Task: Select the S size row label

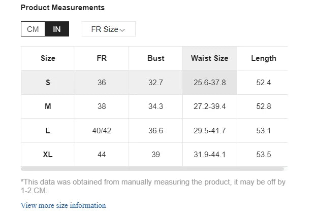Action: [48, 82]
